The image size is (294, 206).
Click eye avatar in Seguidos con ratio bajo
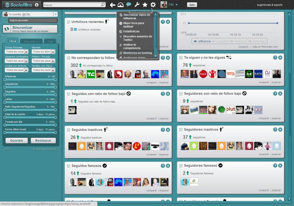(x=72, y=110)
